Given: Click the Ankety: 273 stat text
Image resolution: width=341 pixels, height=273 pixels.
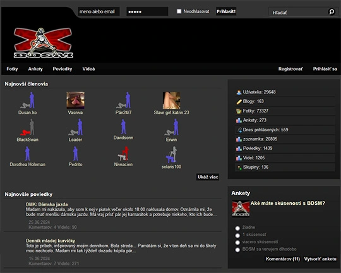Looking at the screenshot, I should point(254,120).
